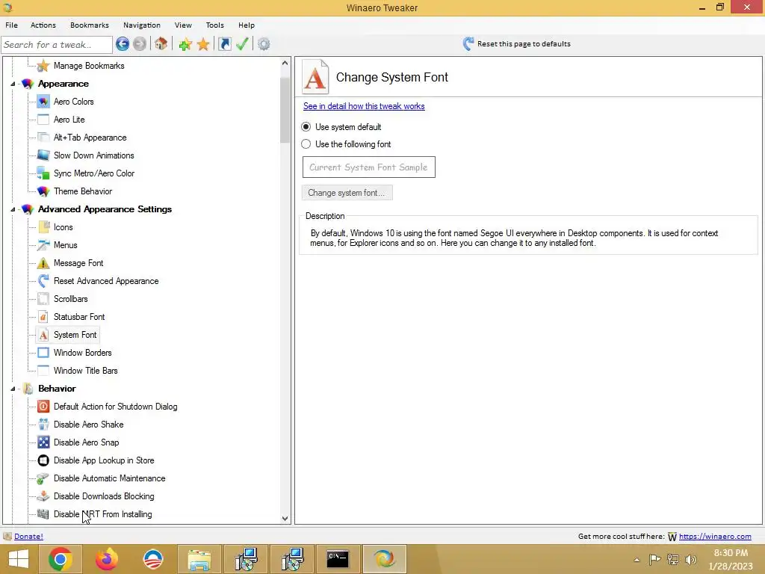Screen dimensions: 765x574
Task: Open Command Prompt from the taskbar
Action: coord(338,559)
